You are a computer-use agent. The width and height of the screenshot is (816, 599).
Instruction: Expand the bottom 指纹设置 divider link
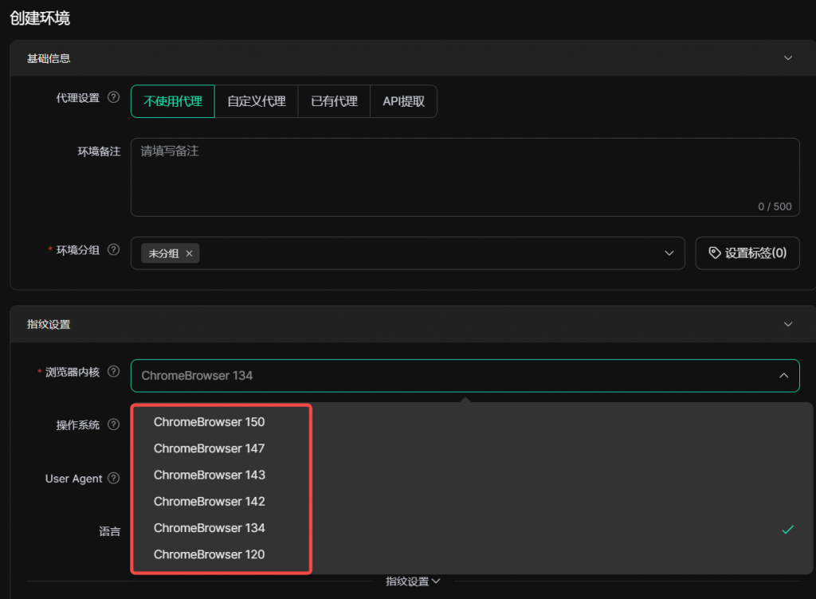coord(413,581)
